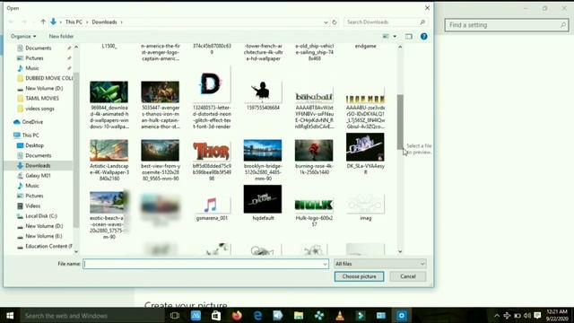
Task: Launch Microsoft Edge from taskbar
Action: [x=257, y=315]
